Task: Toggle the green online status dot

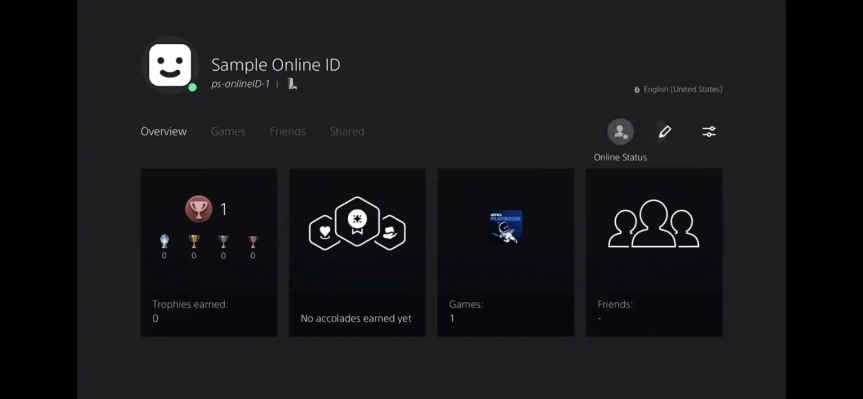Action: 192,88
